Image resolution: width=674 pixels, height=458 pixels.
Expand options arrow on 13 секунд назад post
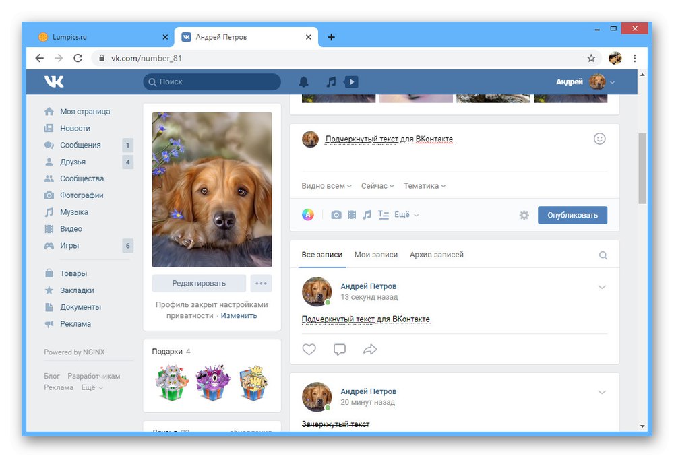(602, 287)
